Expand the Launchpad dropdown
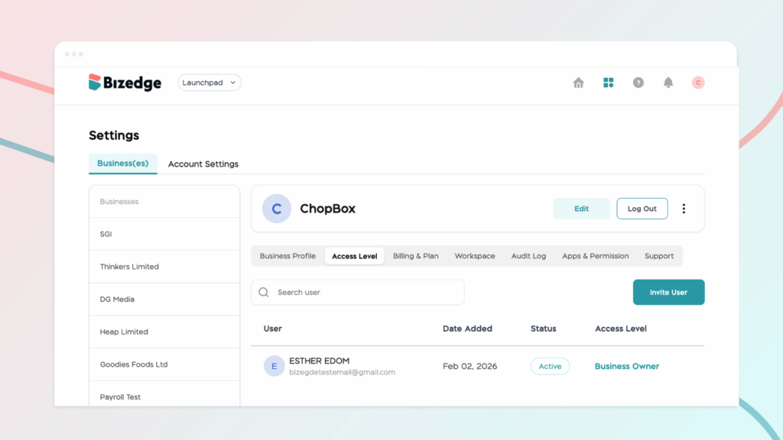 [x=210, y=82]
